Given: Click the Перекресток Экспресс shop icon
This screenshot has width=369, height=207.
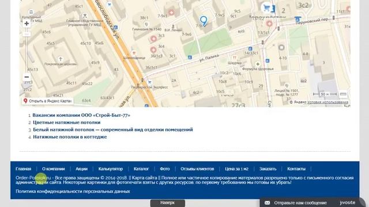Looking at the screenshot, I should [x=150, y=82].
